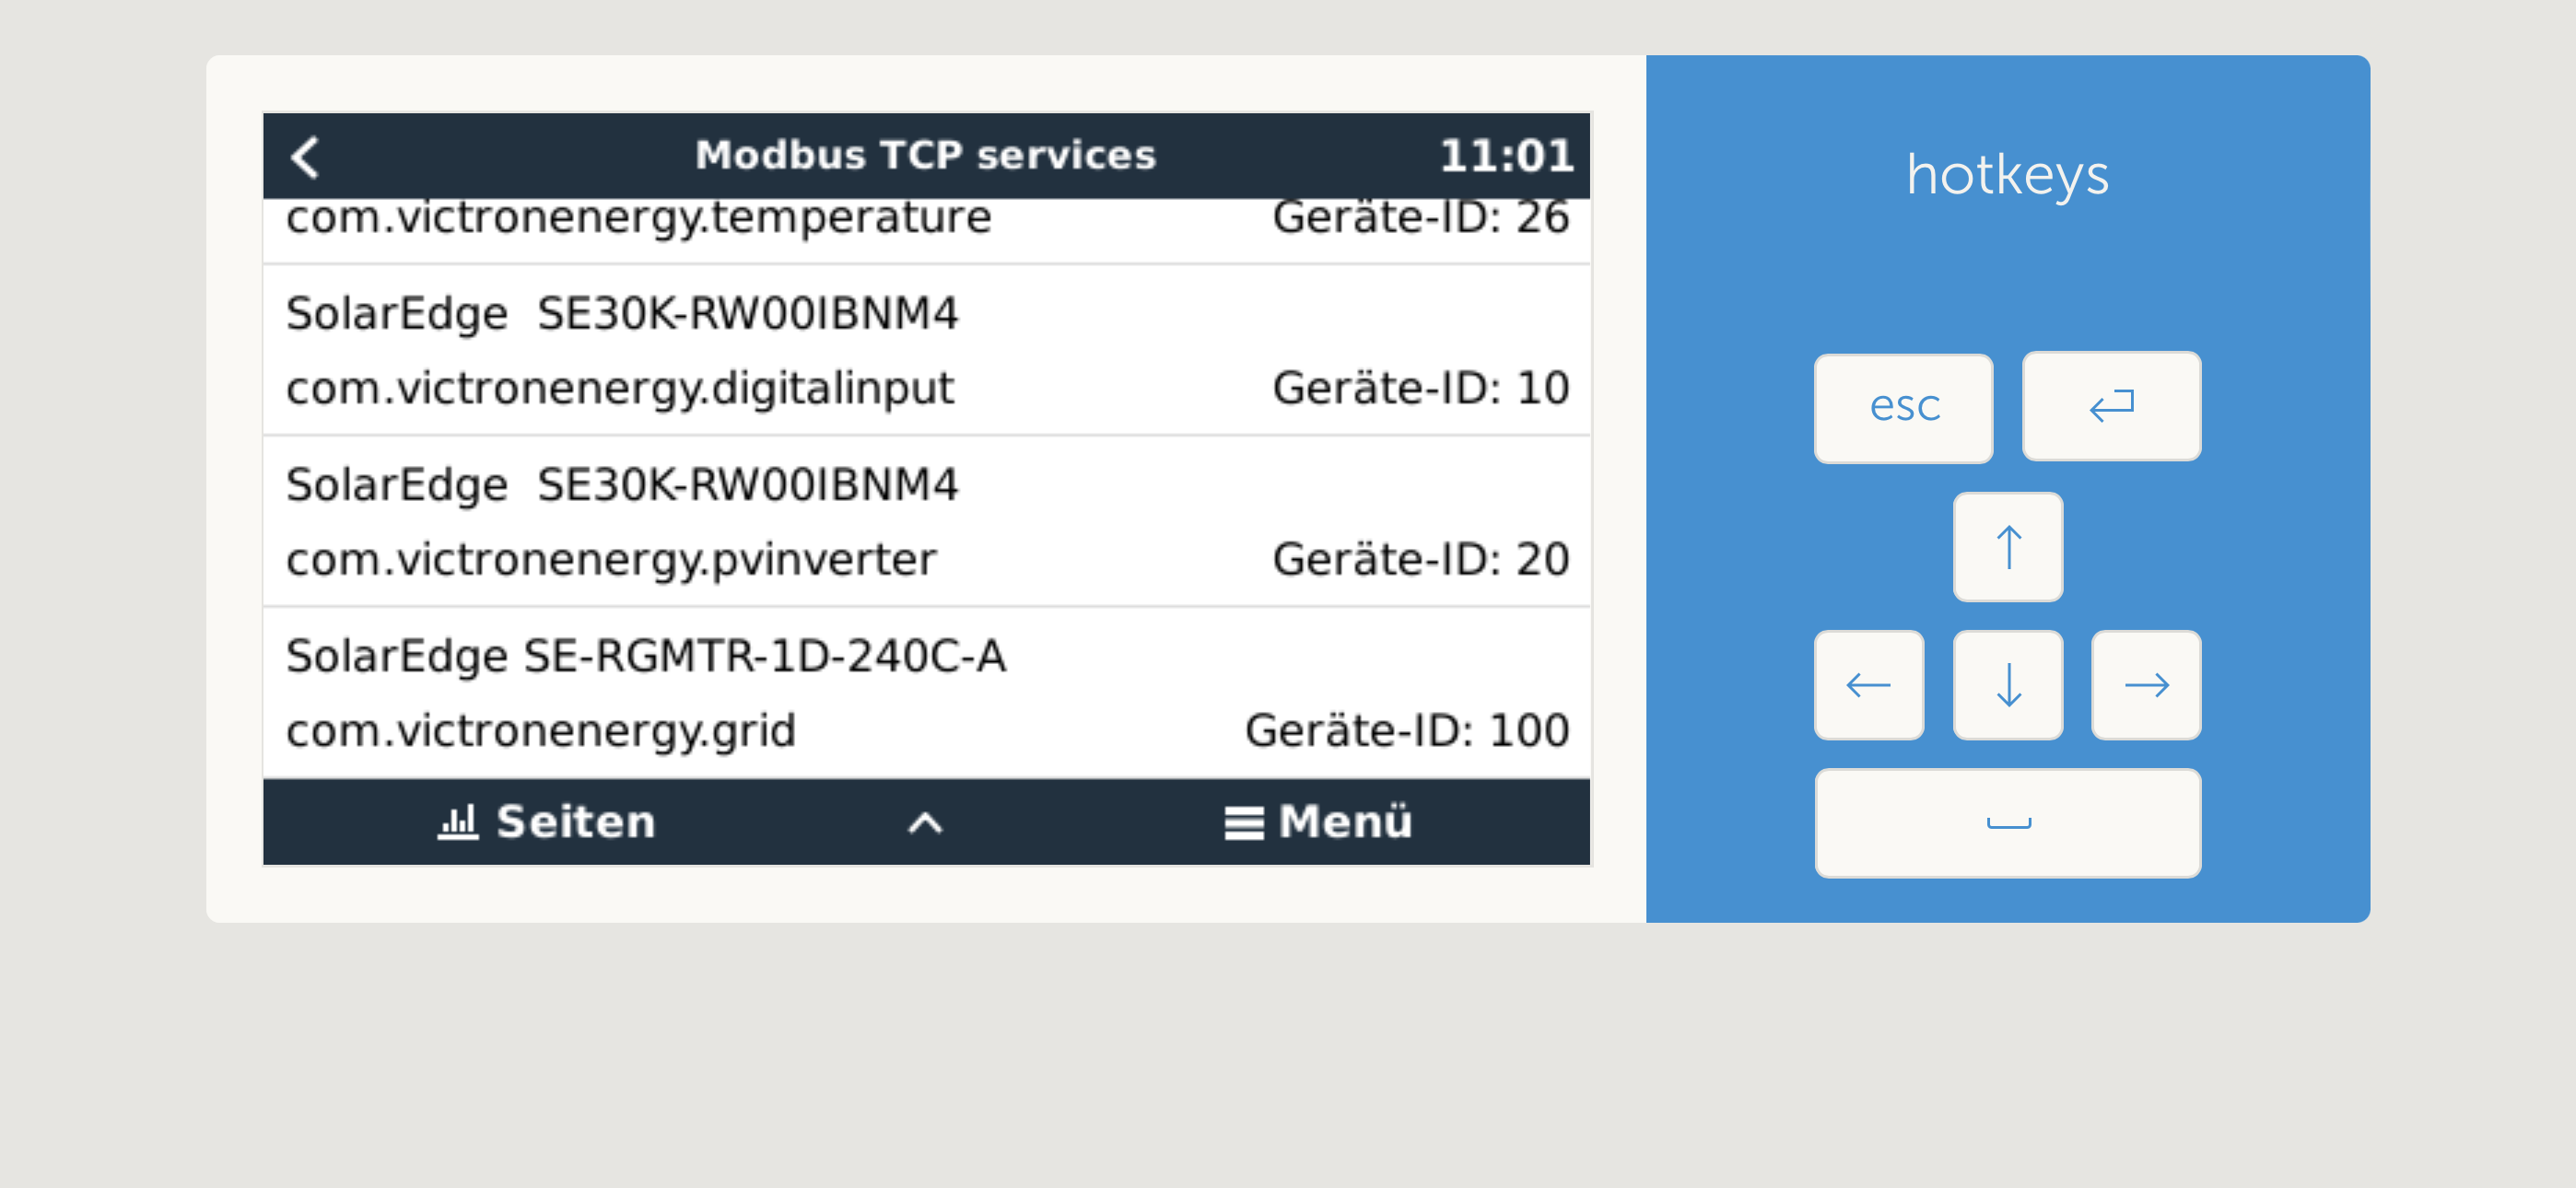The width and height of the screenshot is (2576, 1188).
Task: Click the back arrow in header
Action: click(305, 157)
